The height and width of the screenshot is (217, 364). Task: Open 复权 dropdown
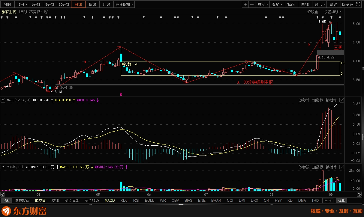pyautogui.click(x=263, y=4)
